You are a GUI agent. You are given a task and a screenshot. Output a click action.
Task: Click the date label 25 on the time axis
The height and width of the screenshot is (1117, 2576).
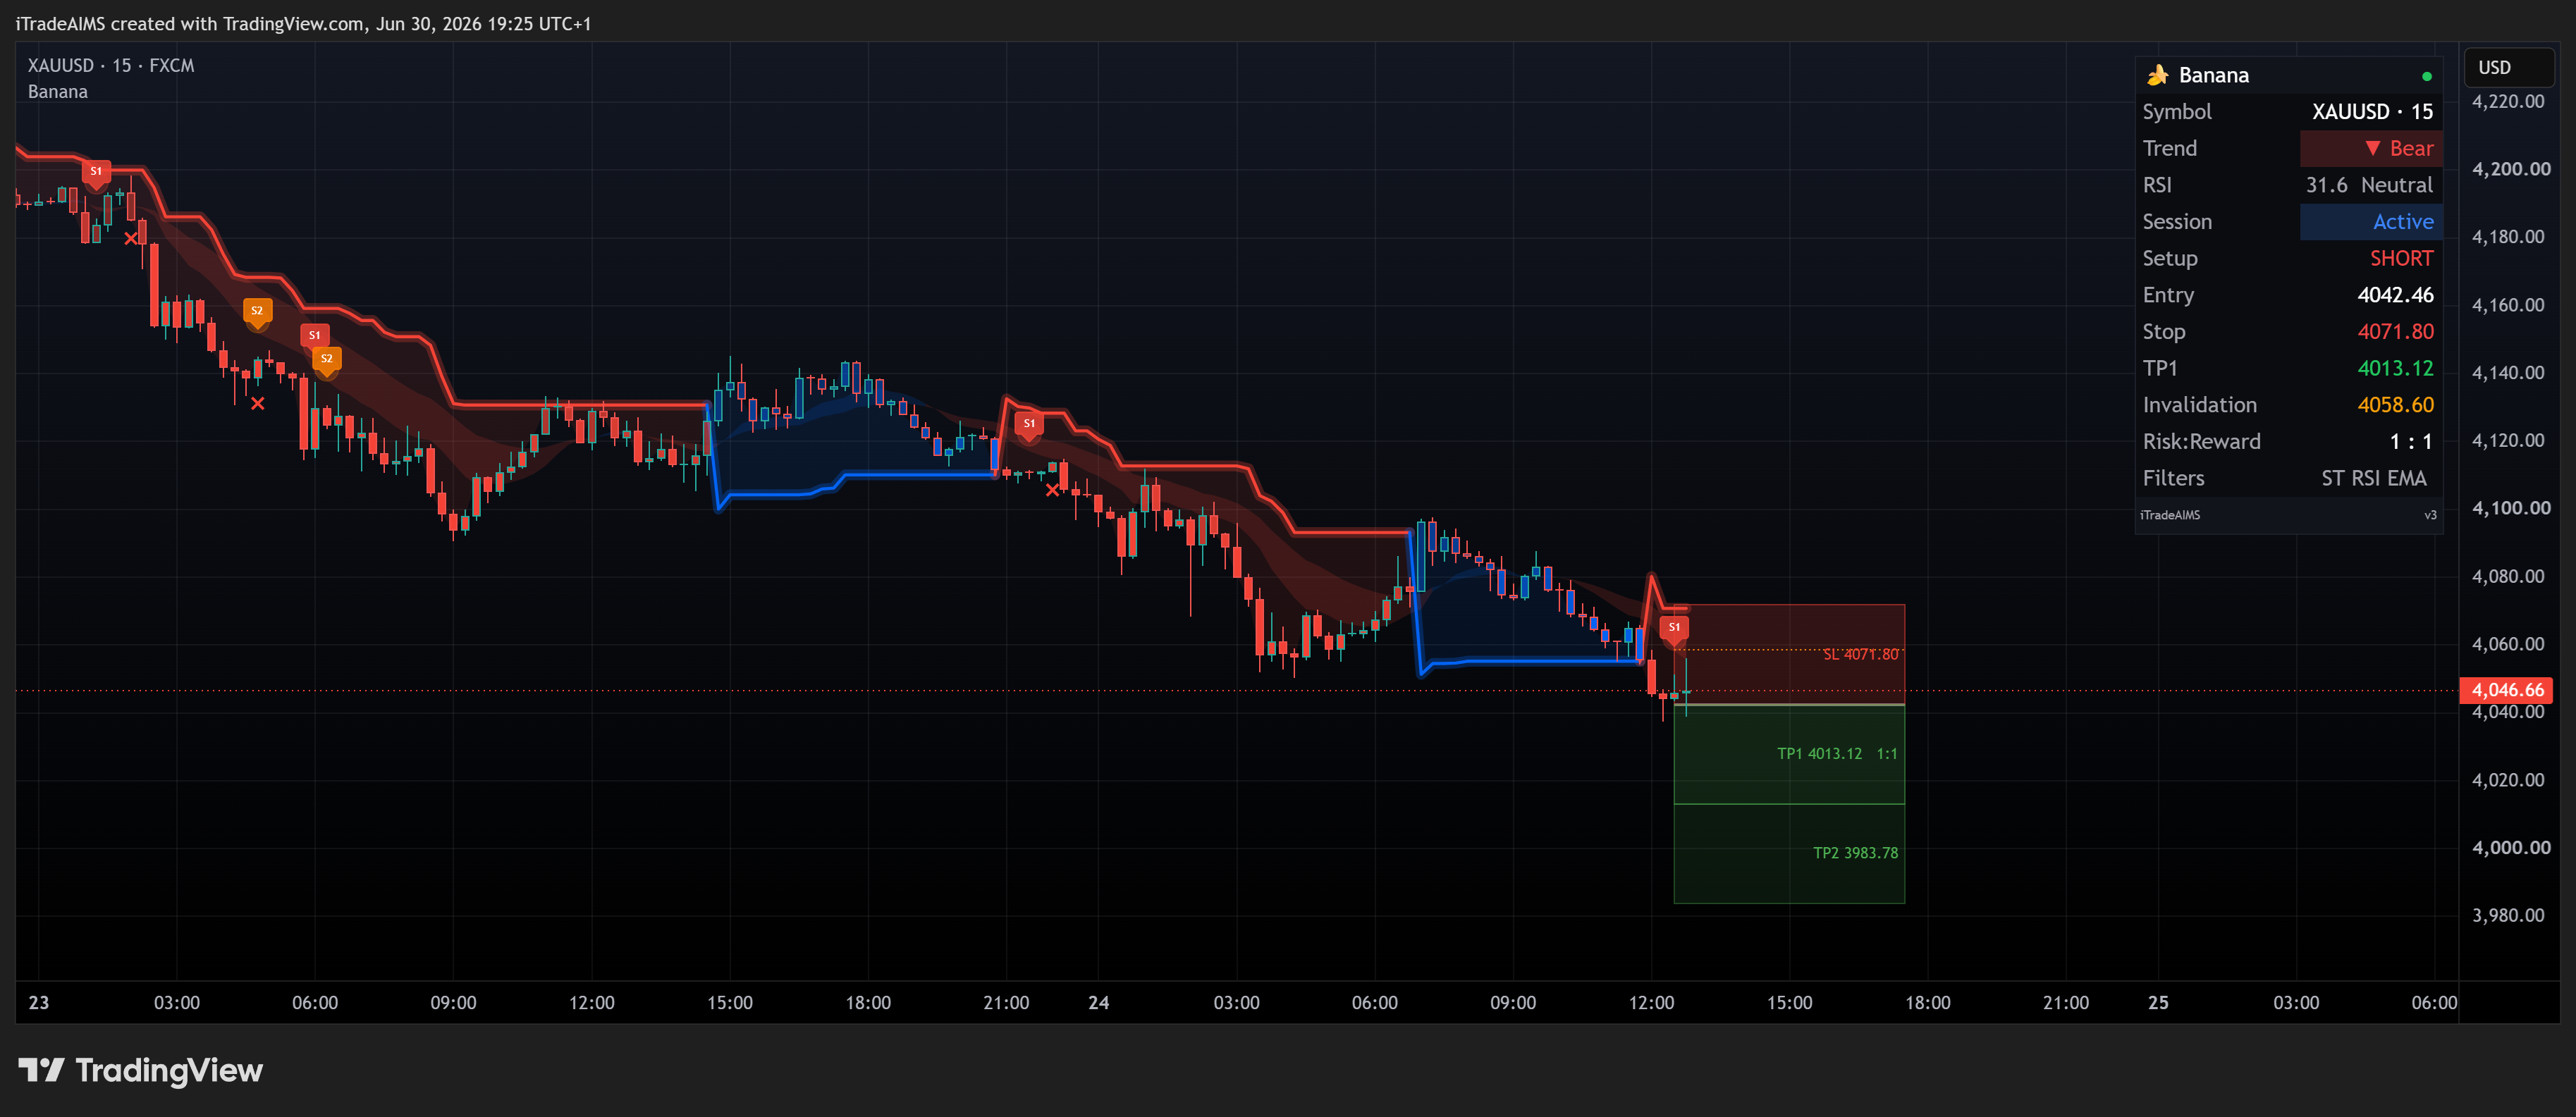[x=2158, y=1002]
